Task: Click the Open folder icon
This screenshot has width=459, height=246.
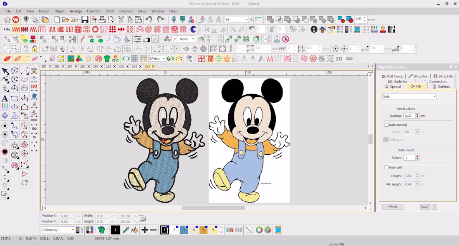Action: 65,20
